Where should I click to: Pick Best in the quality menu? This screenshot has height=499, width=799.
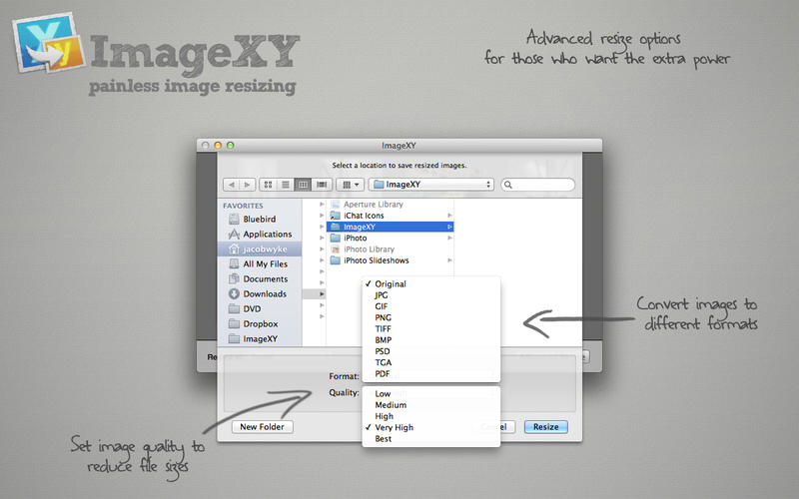tap(384, 438)
